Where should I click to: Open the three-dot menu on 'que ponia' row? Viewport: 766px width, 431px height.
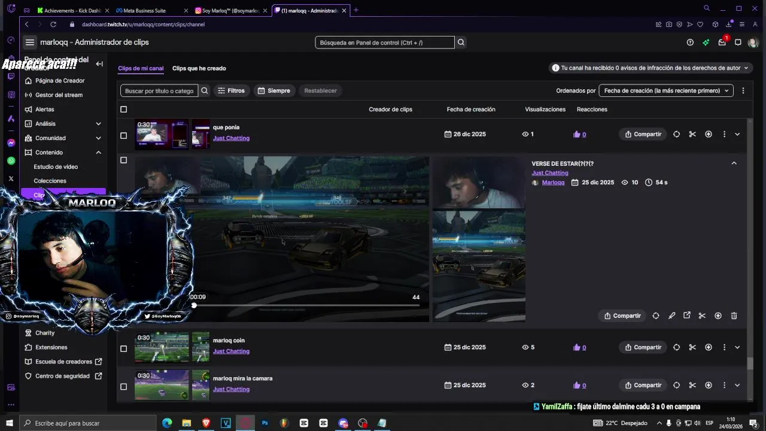pyautogui.click(x=724, y=134)
